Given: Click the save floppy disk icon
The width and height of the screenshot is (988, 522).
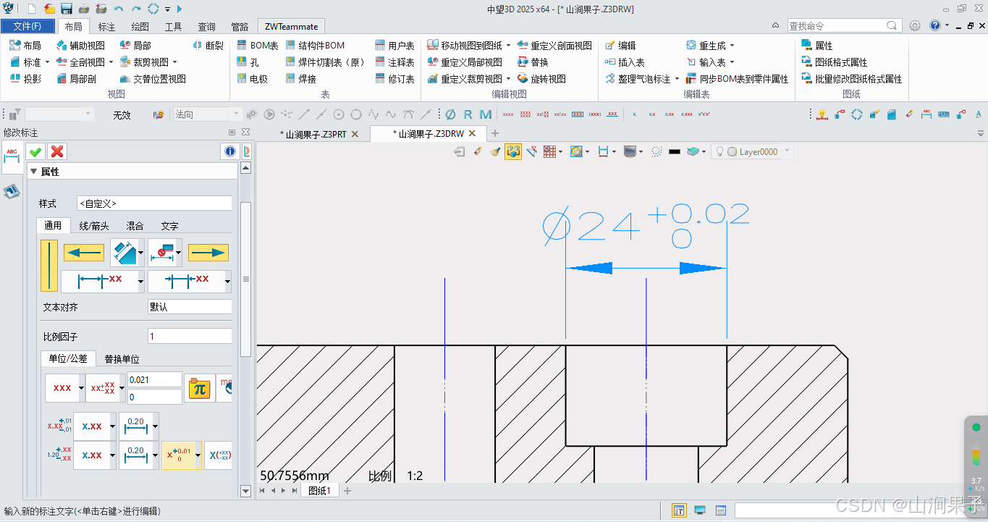Looking at the screenshot, I should 67,9.
